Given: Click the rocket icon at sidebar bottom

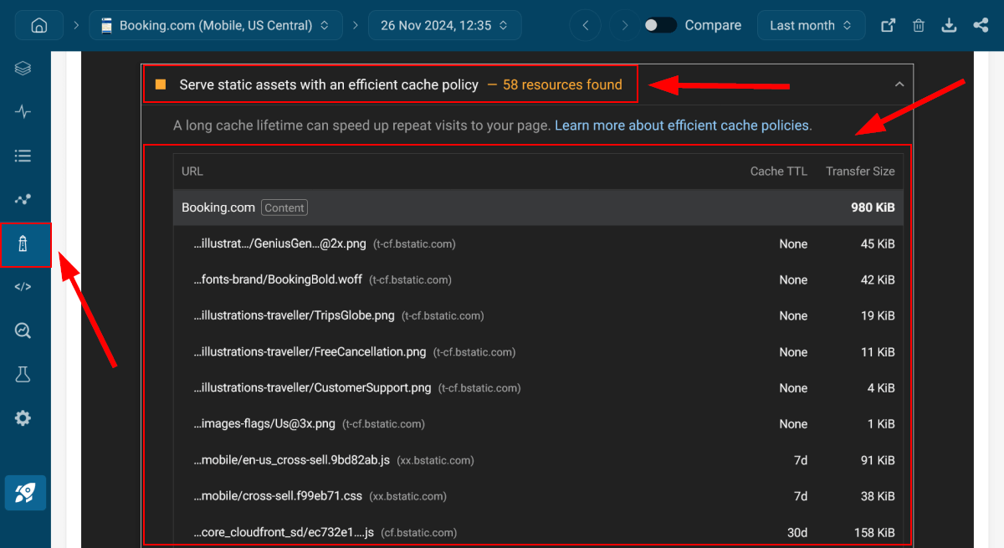Looking at the screenshot, I should (x=25, y=493).
